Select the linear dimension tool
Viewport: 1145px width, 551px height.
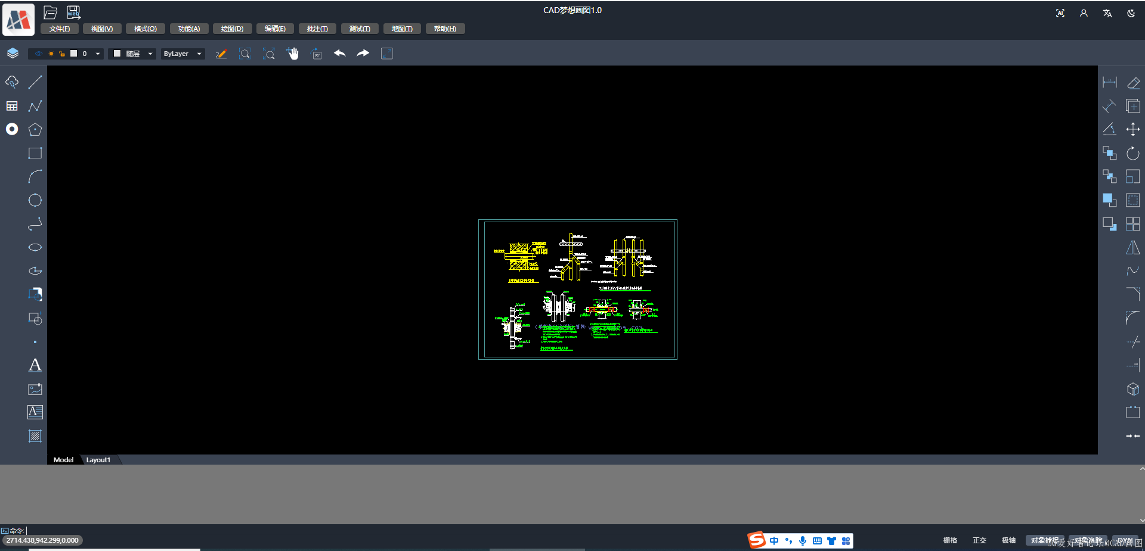1110,82
